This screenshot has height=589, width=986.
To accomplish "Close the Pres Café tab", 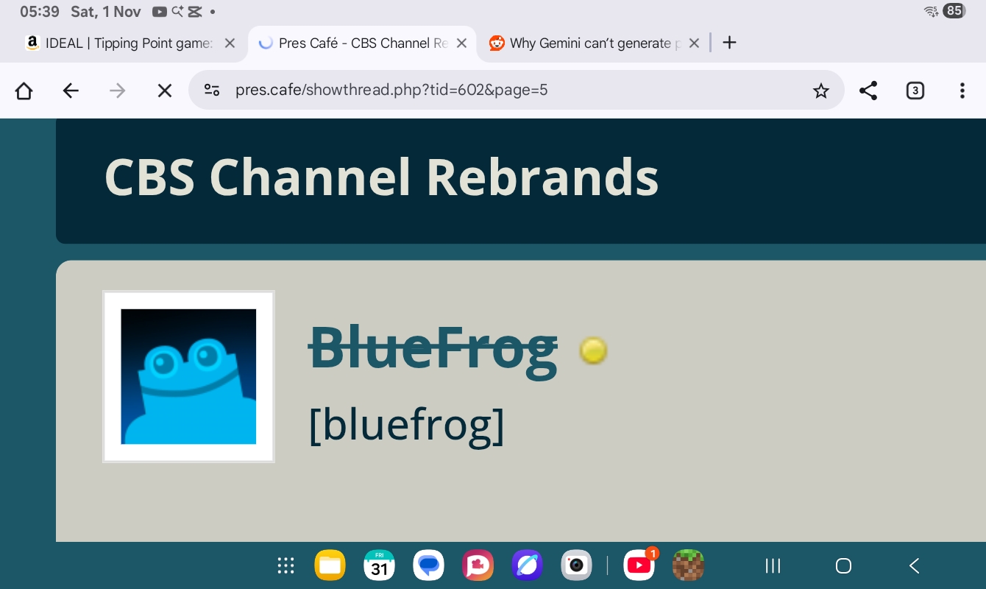I will click(461, 43).
